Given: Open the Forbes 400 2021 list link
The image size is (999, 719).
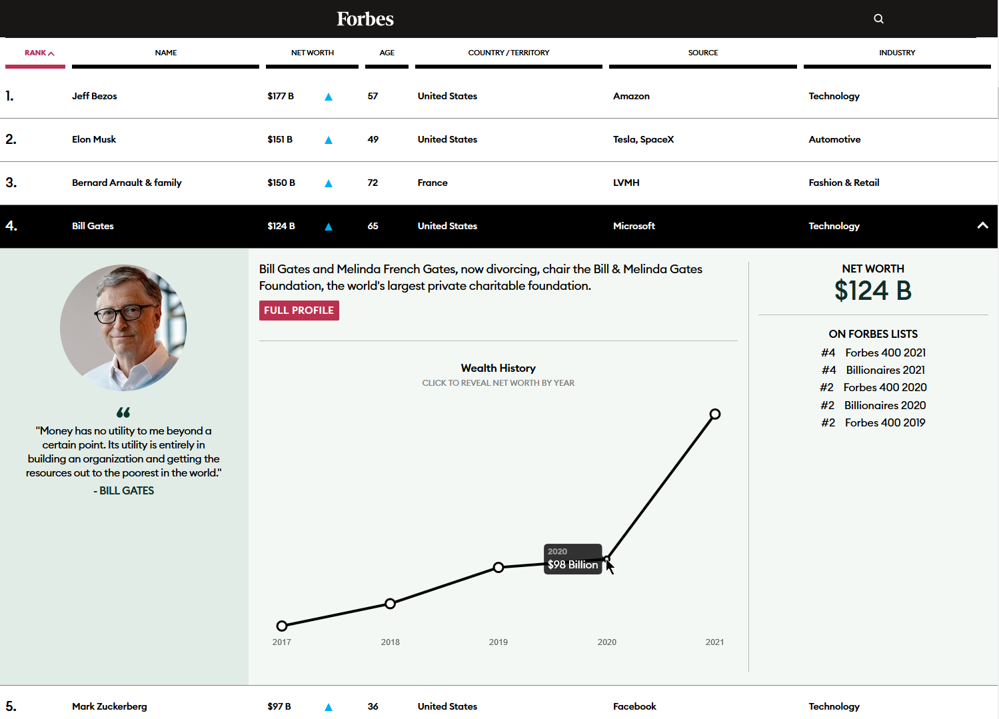Looking at the screenshot, I should [885, 353].
